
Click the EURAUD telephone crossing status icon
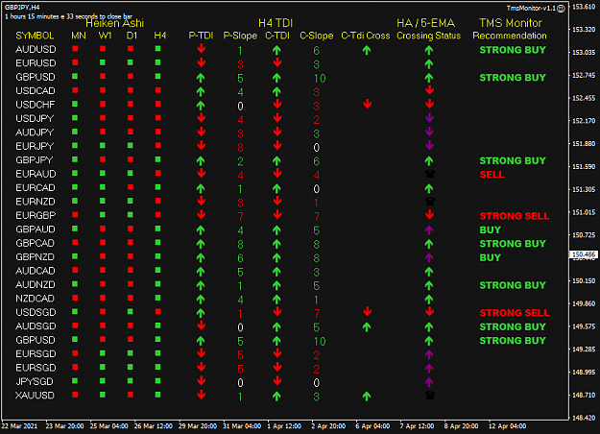click(430, 174)
